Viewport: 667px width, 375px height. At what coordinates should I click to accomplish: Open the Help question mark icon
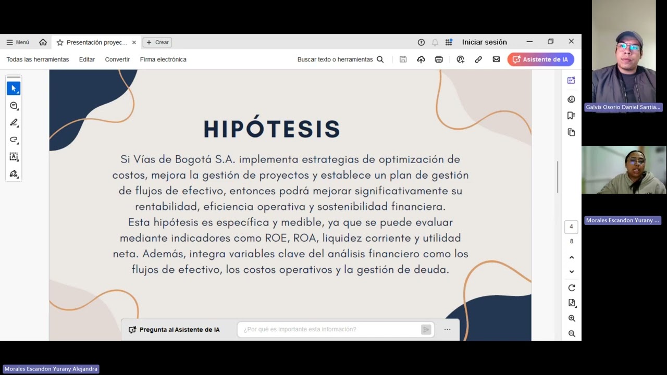tap(421, 42)
